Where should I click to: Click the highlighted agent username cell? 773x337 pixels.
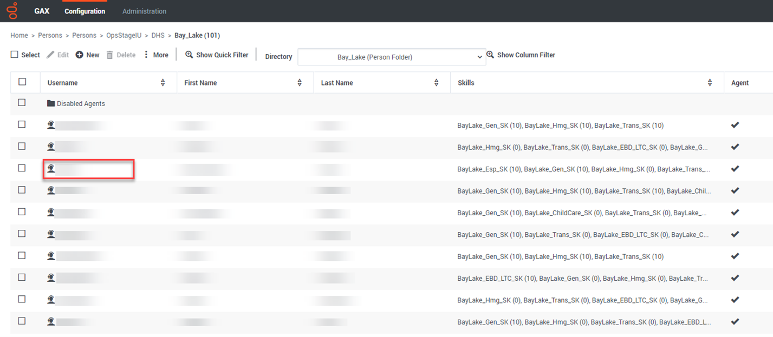[89, 169]
